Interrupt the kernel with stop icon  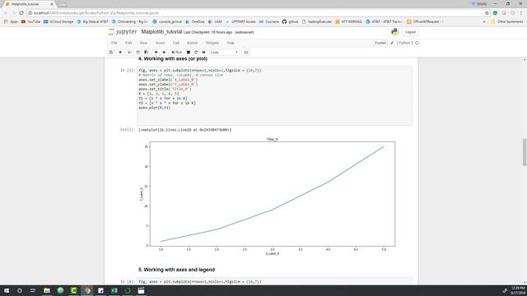189,53
